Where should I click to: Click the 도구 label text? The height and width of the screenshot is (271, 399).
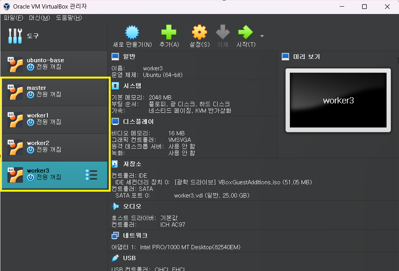33,36
